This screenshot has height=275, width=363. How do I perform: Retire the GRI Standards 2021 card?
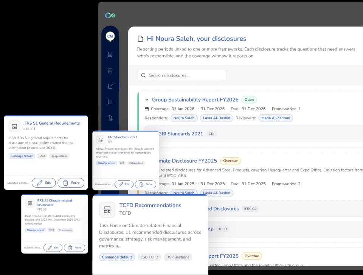146,184
